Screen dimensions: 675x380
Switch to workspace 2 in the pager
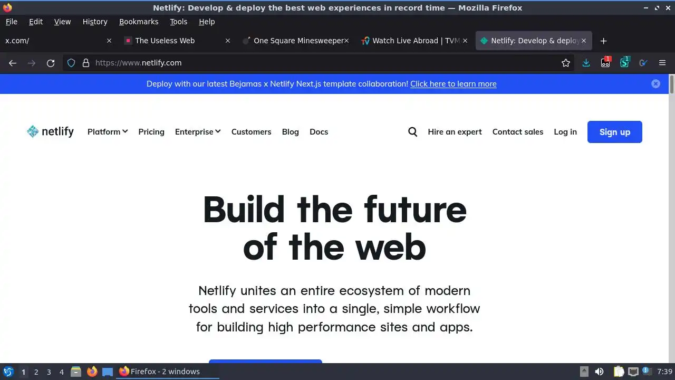(x=36, y=372)
